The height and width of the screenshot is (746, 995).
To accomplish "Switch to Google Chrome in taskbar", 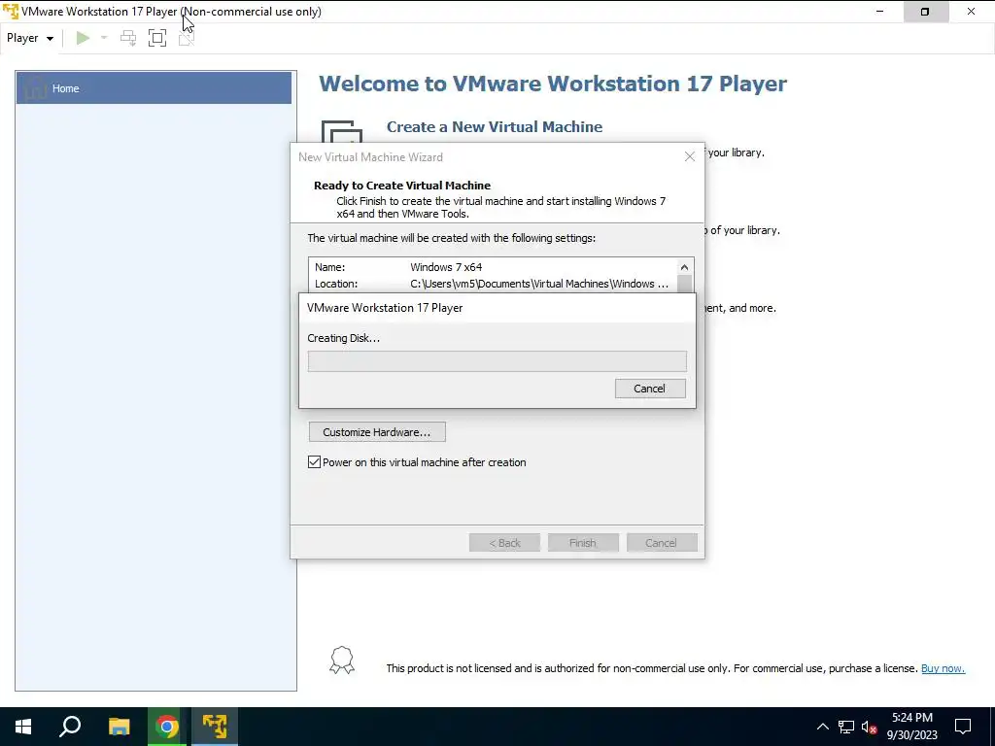I will (167, 727).
